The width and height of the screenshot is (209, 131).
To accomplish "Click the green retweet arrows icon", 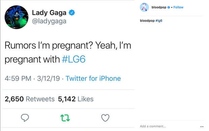I will tap(65, 118).
